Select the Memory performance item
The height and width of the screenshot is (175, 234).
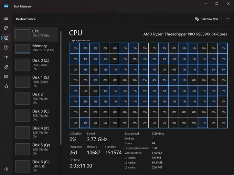36,48
